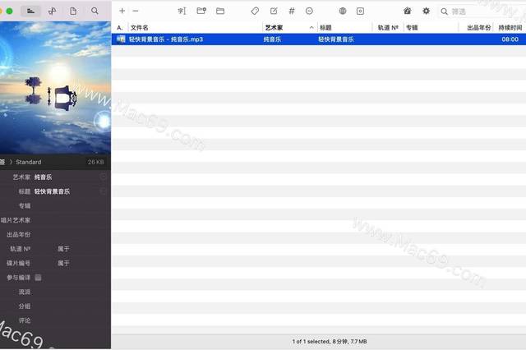Click the minus icon to remove file
This screenshot has width=526, height=350.
tap(136, 11)
